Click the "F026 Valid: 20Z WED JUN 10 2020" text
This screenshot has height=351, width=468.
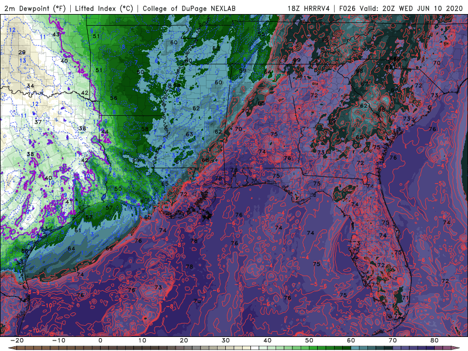[x=401, y=8]
